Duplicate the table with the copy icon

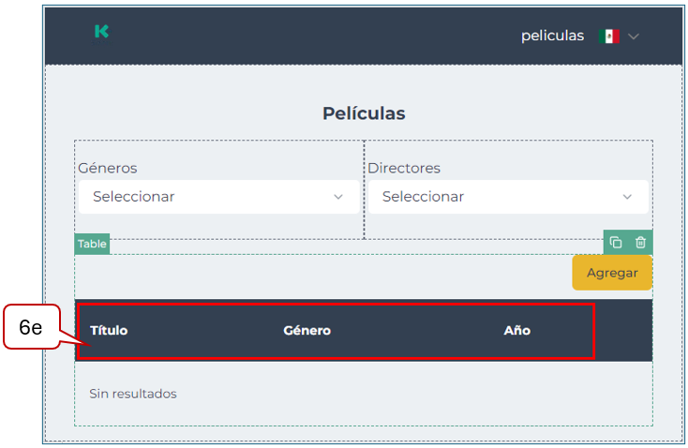point(616,243)
